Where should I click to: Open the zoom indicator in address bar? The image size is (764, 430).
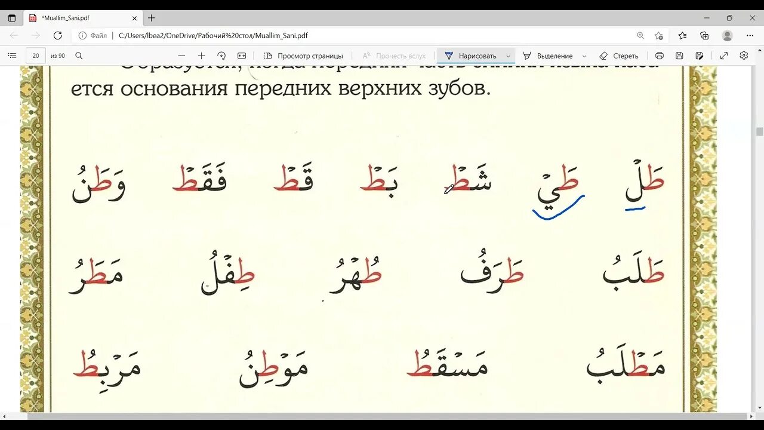pos(640,35)
